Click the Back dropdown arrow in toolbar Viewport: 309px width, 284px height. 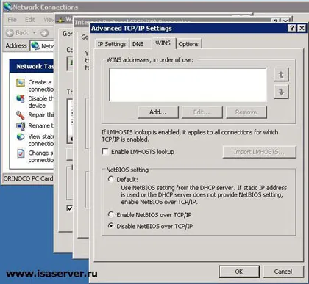tap(35, 33)
